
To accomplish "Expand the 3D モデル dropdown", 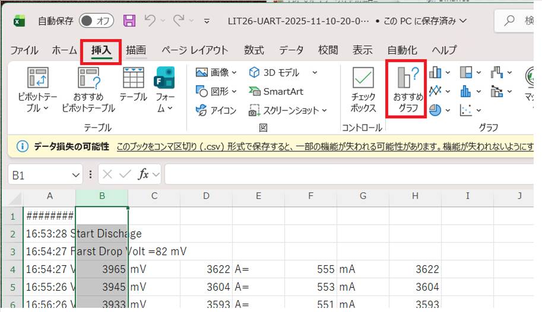I will tap(314, 72).
